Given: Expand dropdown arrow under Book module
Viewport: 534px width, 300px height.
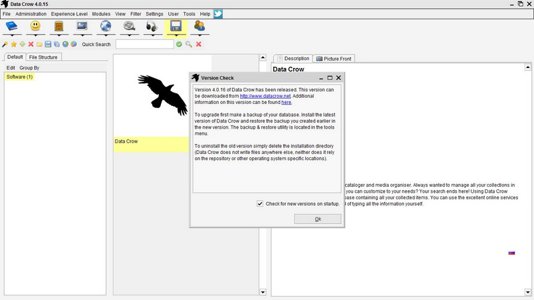Looking at the screenshot, I should pyautogui.click(x=12, y=35).
